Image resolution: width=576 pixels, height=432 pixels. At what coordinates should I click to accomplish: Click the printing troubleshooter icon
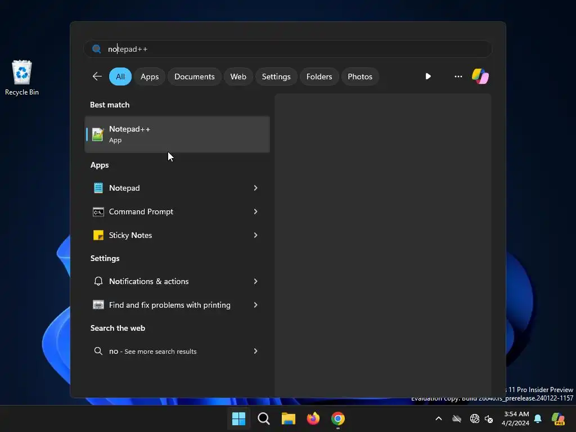(98, 305)
